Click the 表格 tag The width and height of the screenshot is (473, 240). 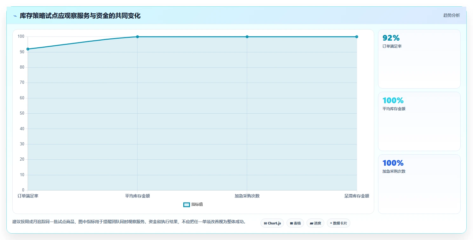(x=295, y=223)
